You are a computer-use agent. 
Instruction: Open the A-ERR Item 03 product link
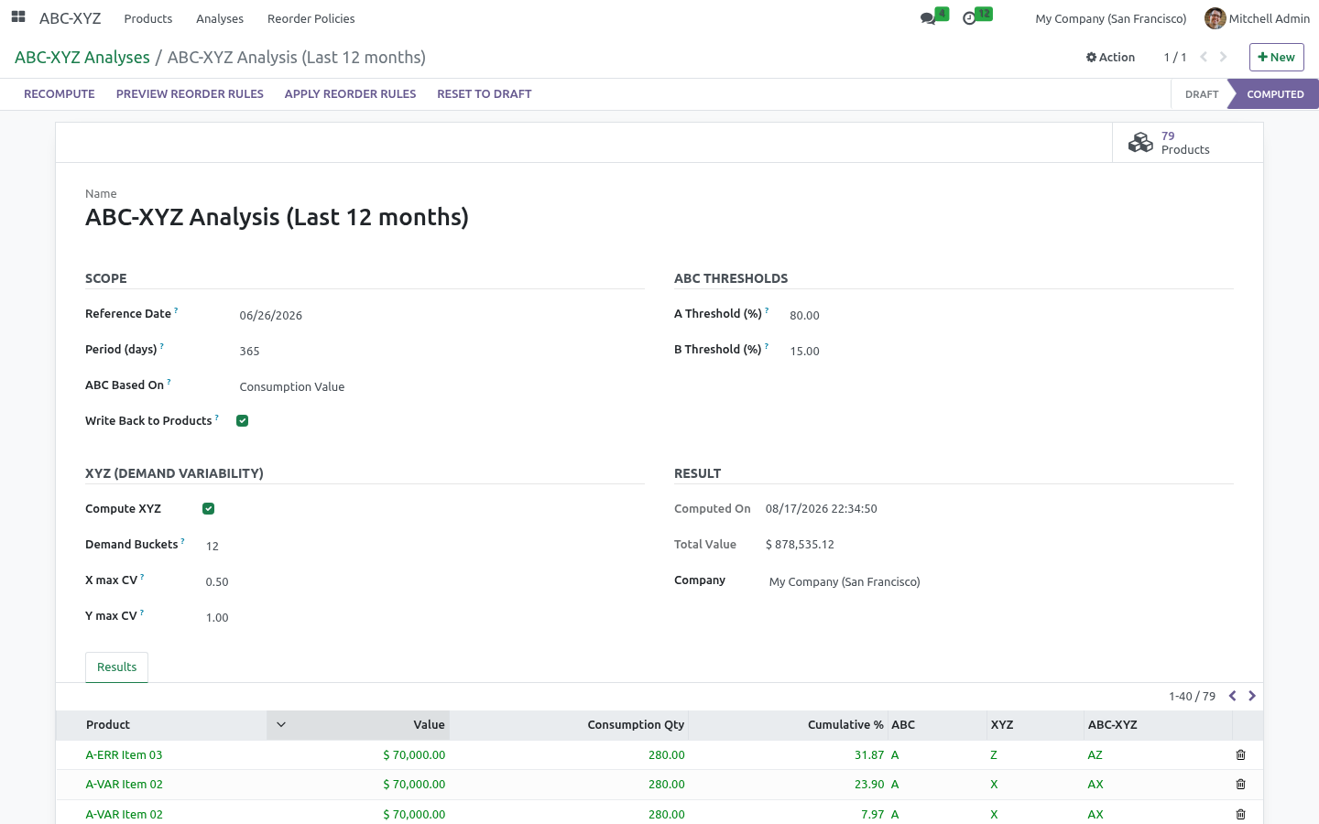click(x=124, y=755)
